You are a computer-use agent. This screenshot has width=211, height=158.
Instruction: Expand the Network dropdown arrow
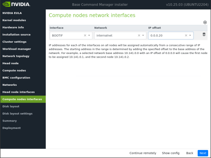tap(143, 35)
